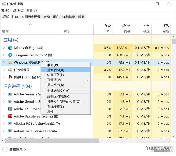Sort by the 内存 column header
Image resolution: width=176 pixels, height=156 pixels.
[122, 29]
